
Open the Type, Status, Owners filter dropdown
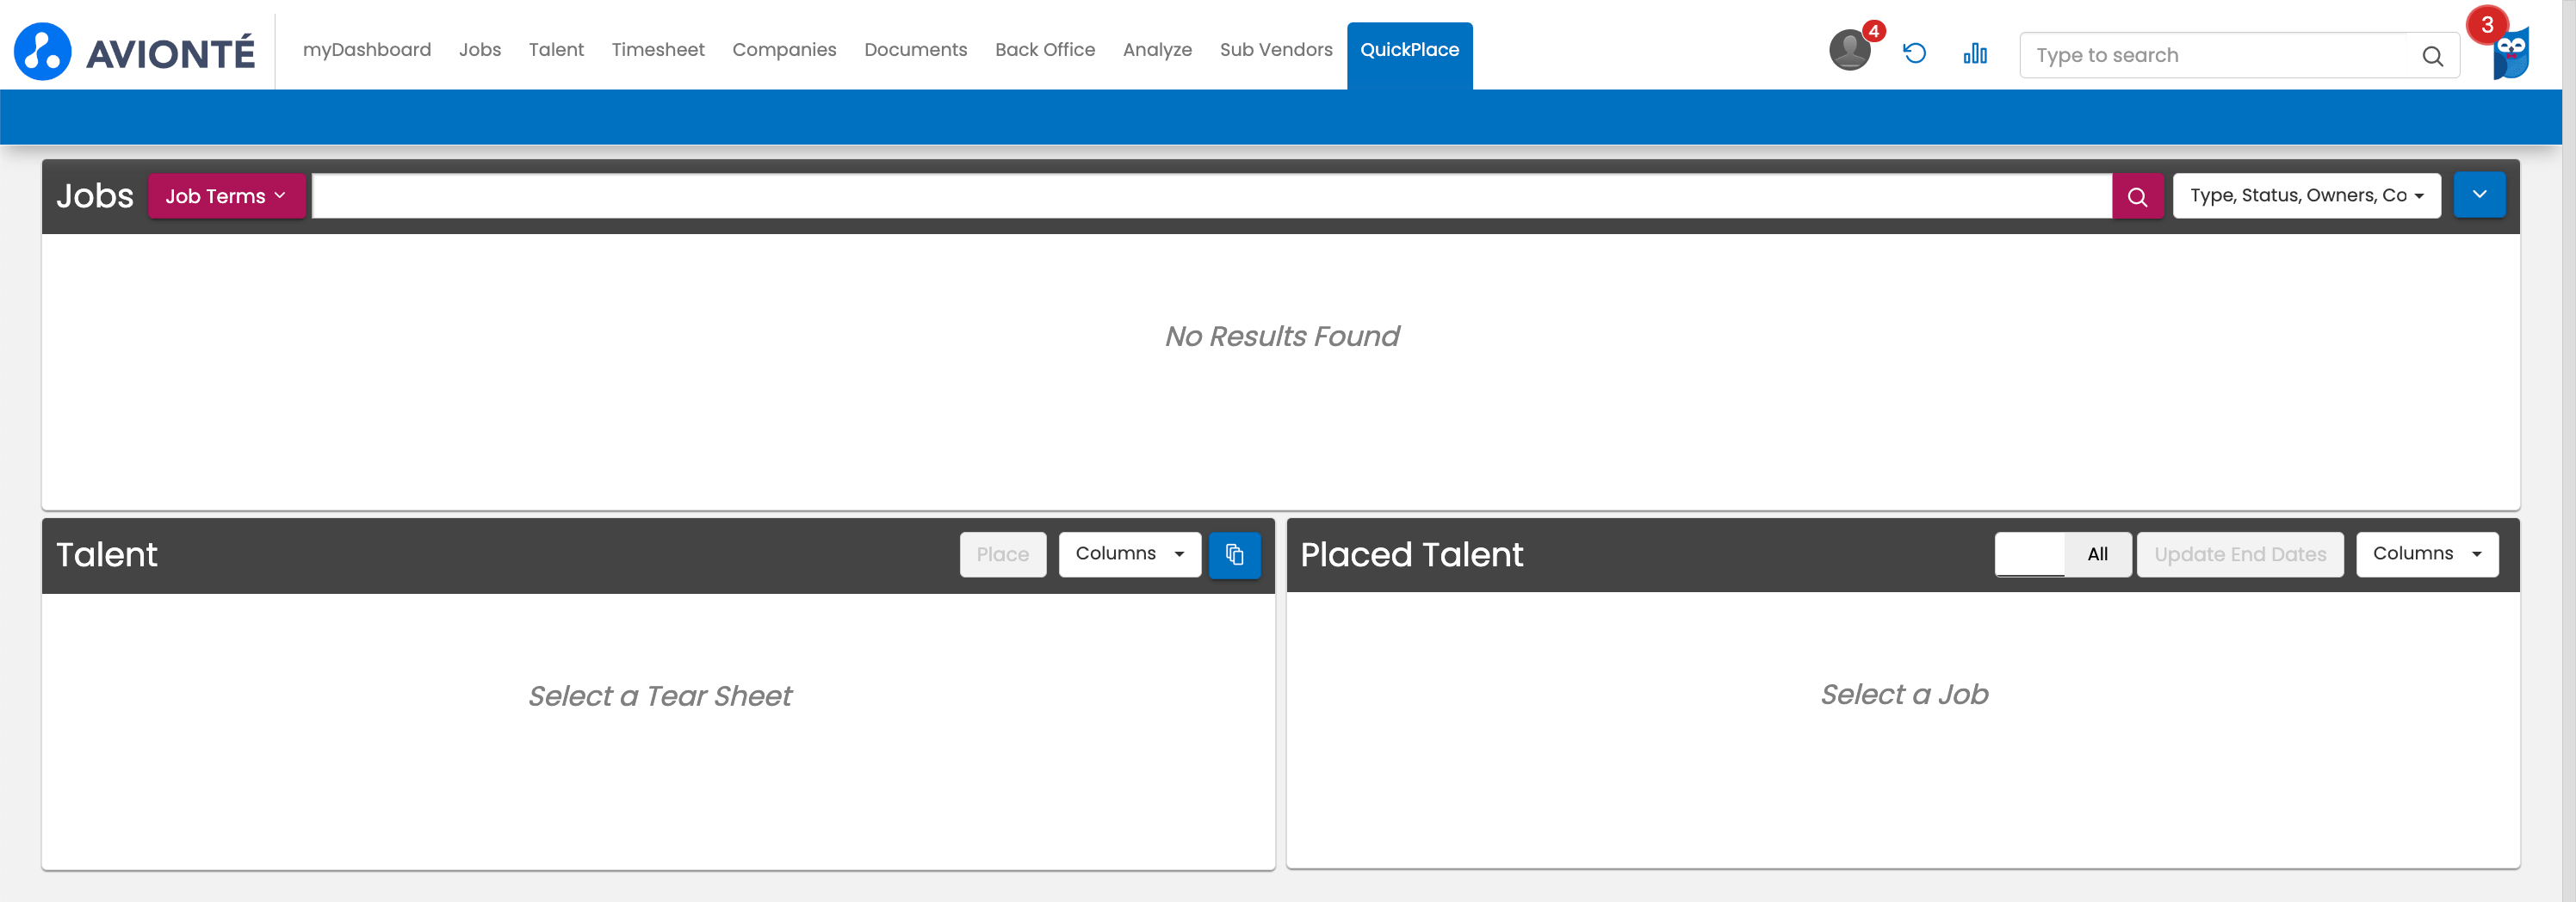pyautogui.click(x=2306, y=195)
